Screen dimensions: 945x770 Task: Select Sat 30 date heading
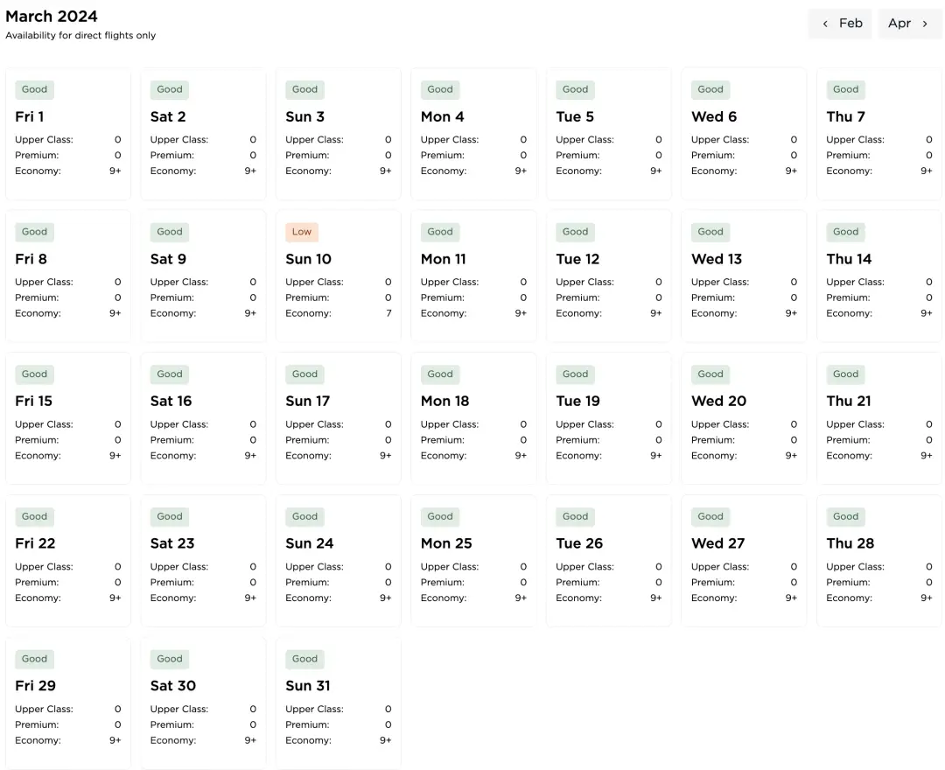(173, 686)
